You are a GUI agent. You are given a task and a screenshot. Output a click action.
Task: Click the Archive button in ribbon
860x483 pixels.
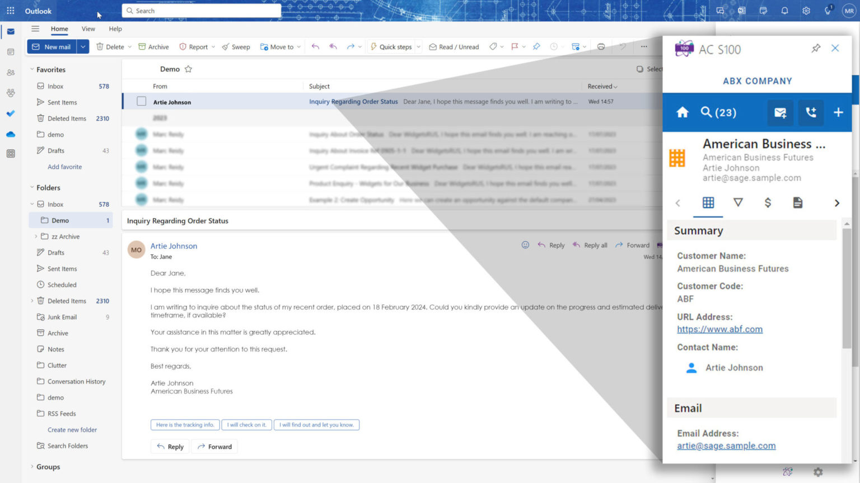pos(153,47)
